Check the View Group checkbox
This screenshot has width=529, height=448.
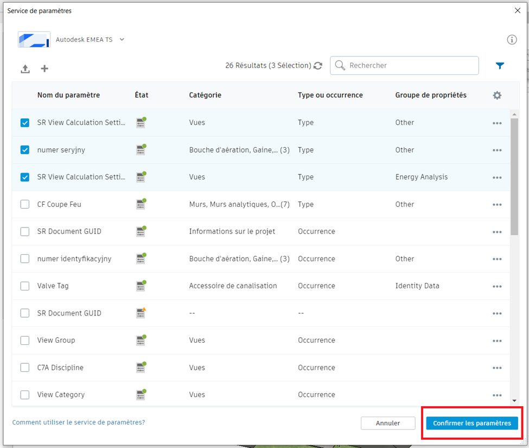pyautogui.click(x=24, y=340)
